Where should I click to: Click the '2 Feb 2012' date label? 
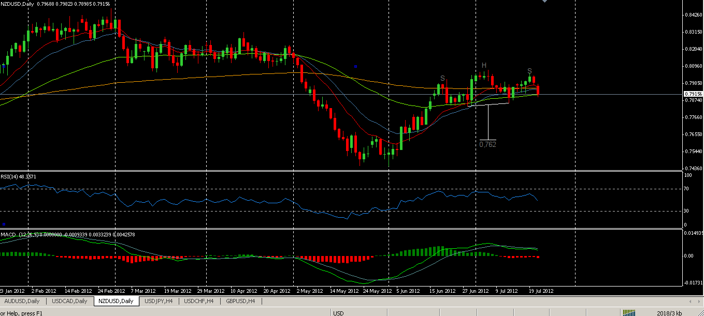click(x=44, y=291)
